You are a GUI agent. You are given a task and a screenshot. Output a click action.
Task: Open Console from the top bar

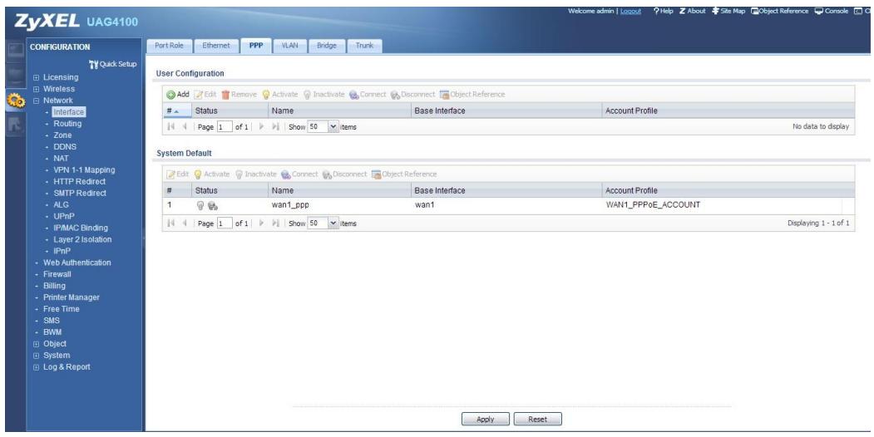pyautogui.click(x=832, y=11)
